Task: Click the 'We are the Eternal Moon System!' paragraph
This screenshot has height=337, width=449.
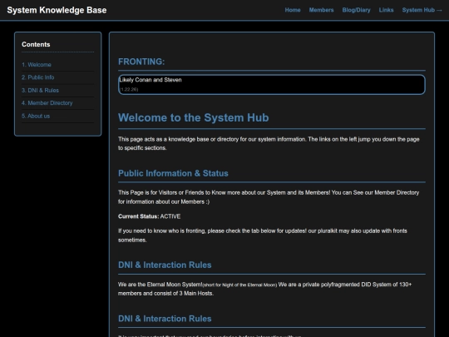Action: pyautogui.click(x=265, y=289)
